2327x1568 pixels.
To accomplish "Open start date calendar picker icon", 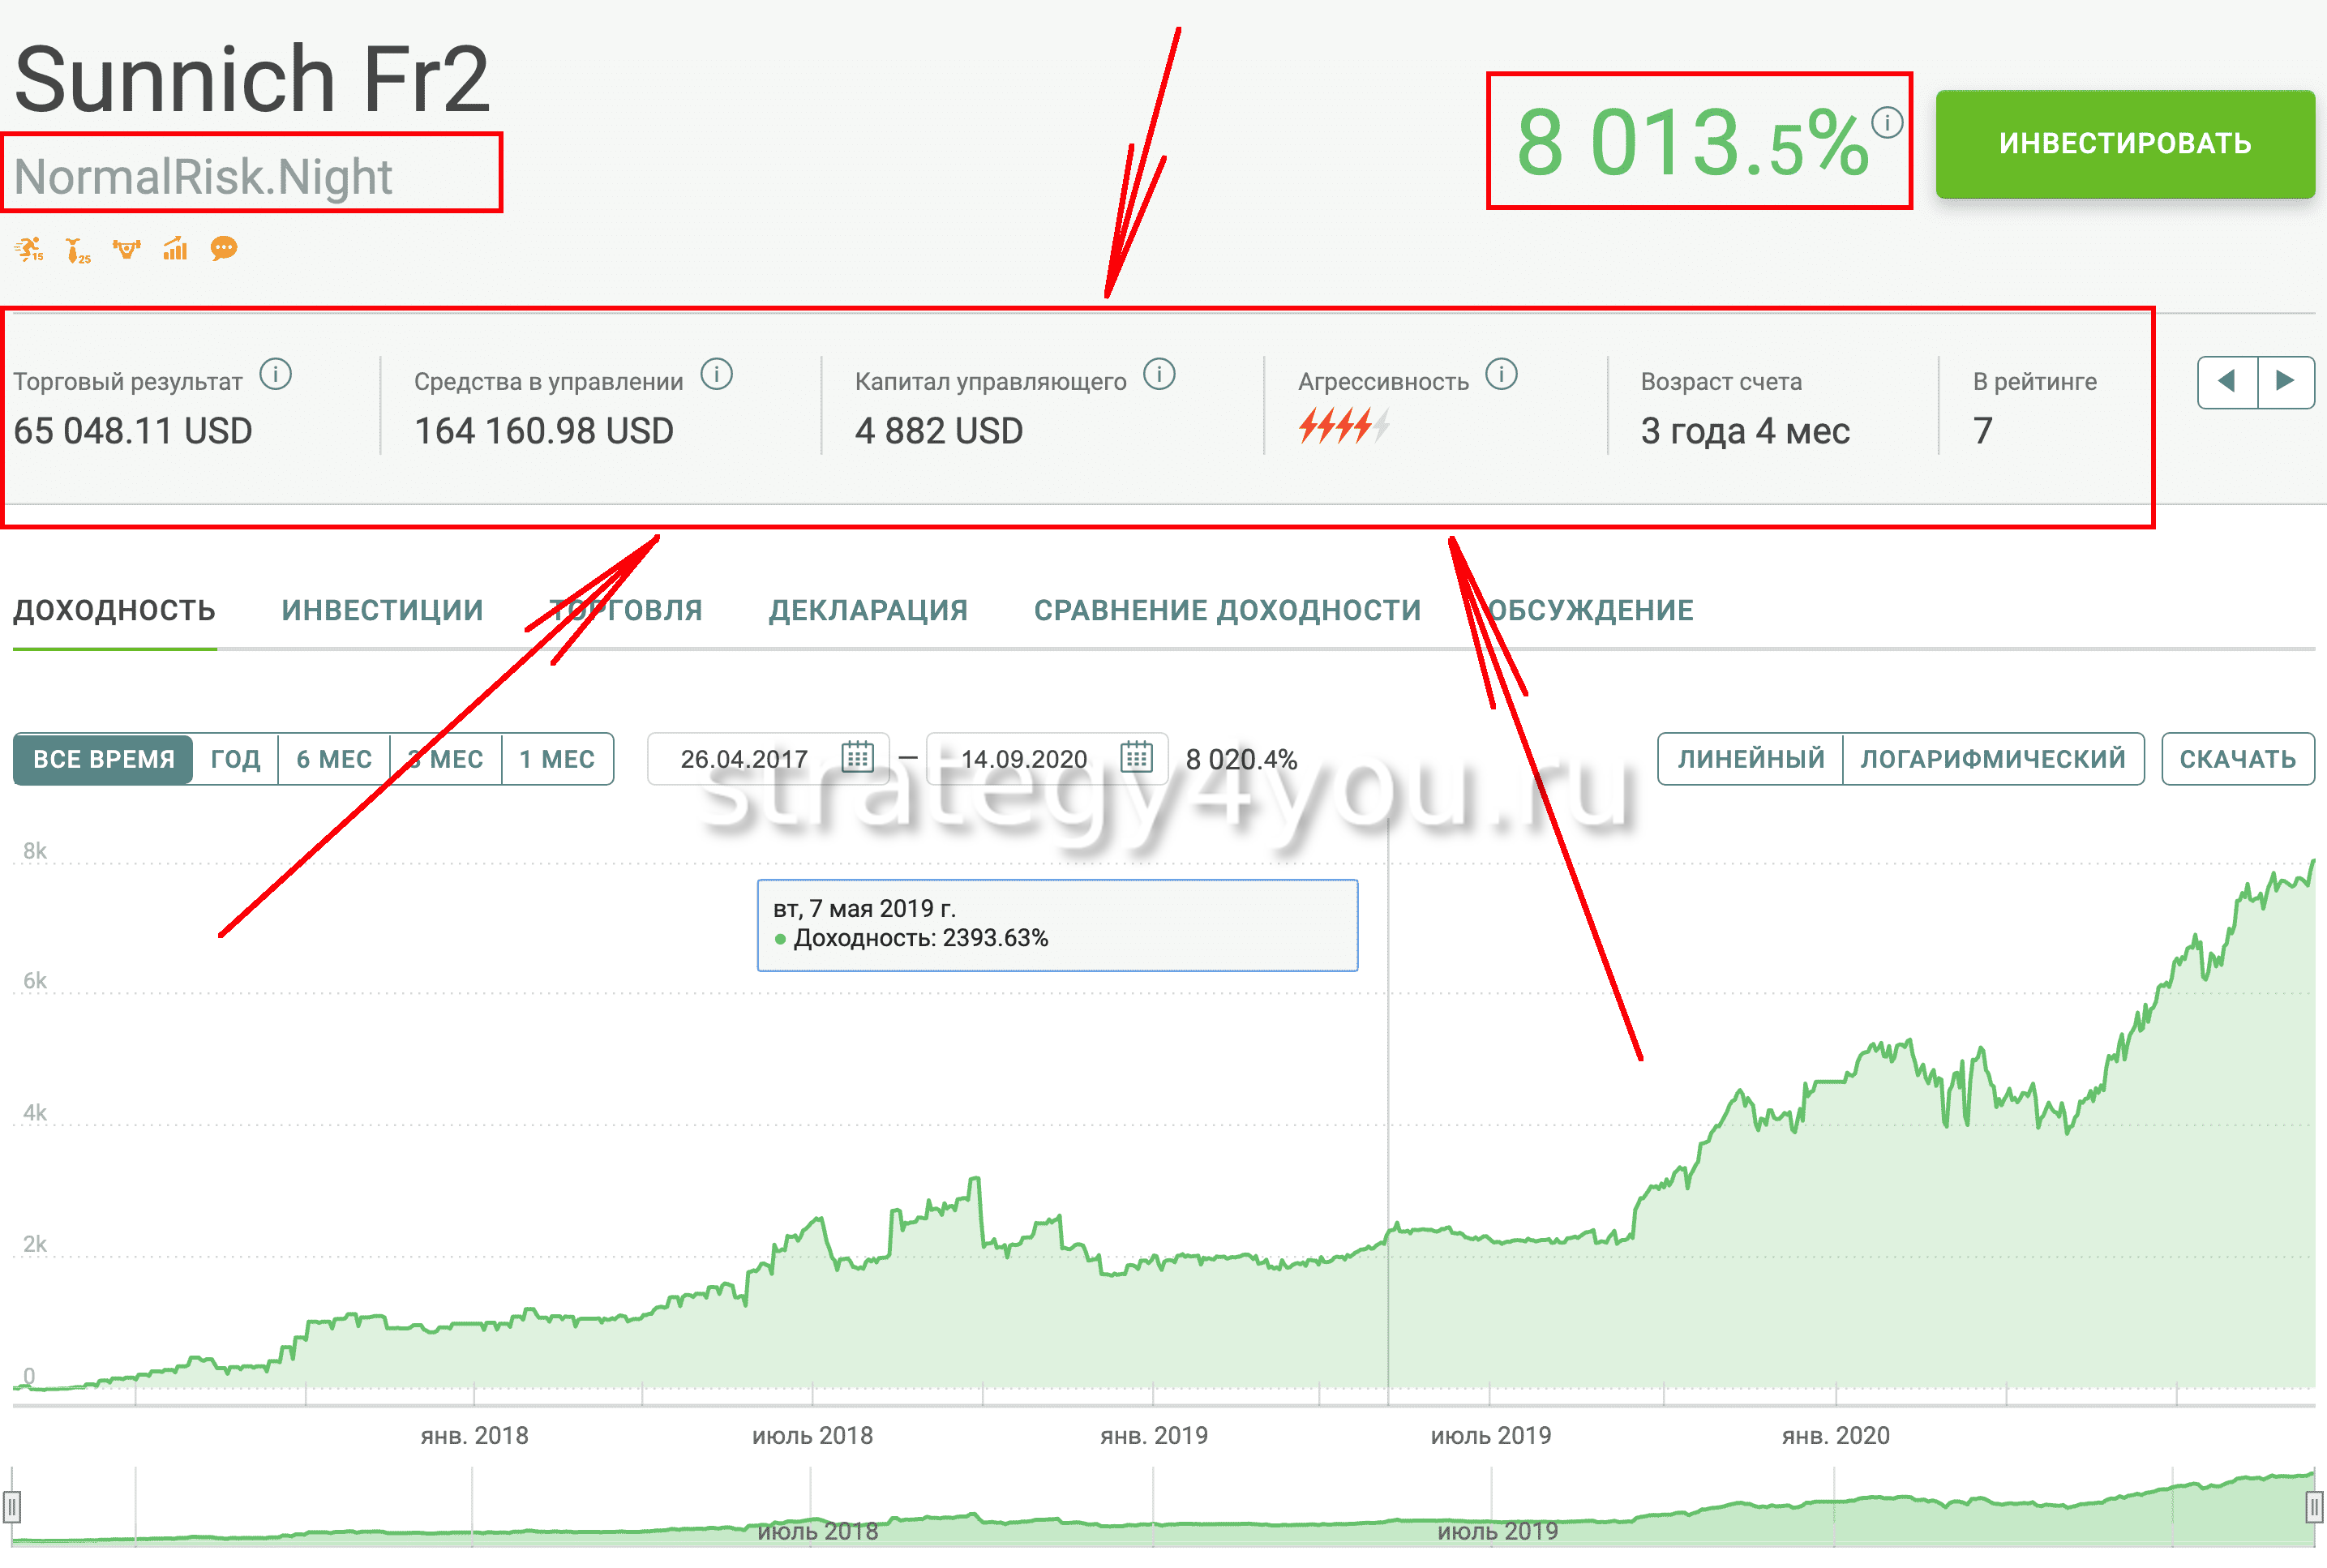I will [857, 757].
